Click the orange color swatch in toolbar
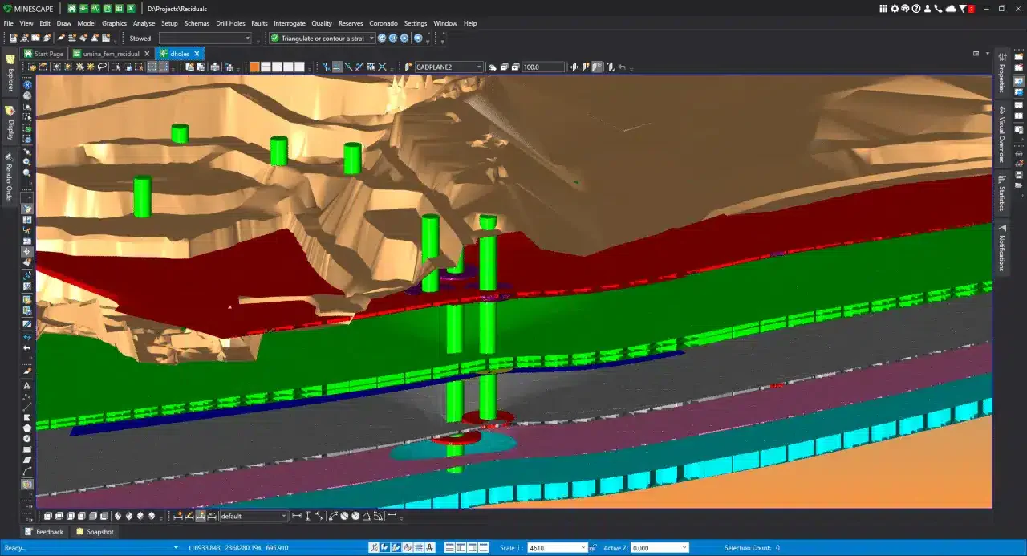1027x556 pixels. tap(254, 67)
